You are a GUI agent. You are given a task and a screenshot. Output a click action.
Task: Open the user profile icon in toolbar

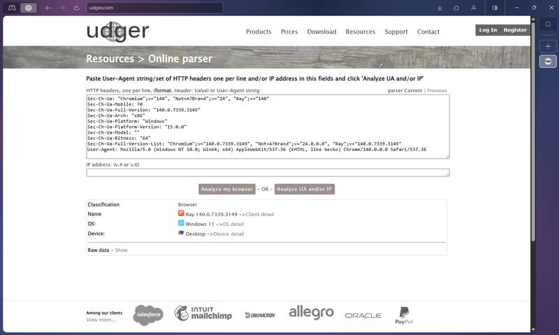click(474, 8)
